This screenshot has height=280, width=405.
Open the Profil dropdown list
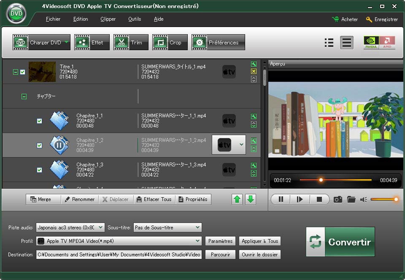(197, 241)
